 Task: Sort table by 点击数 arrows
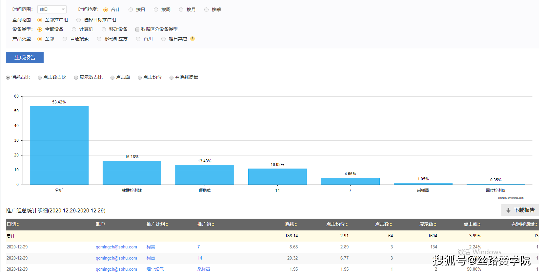coord(391,225)
